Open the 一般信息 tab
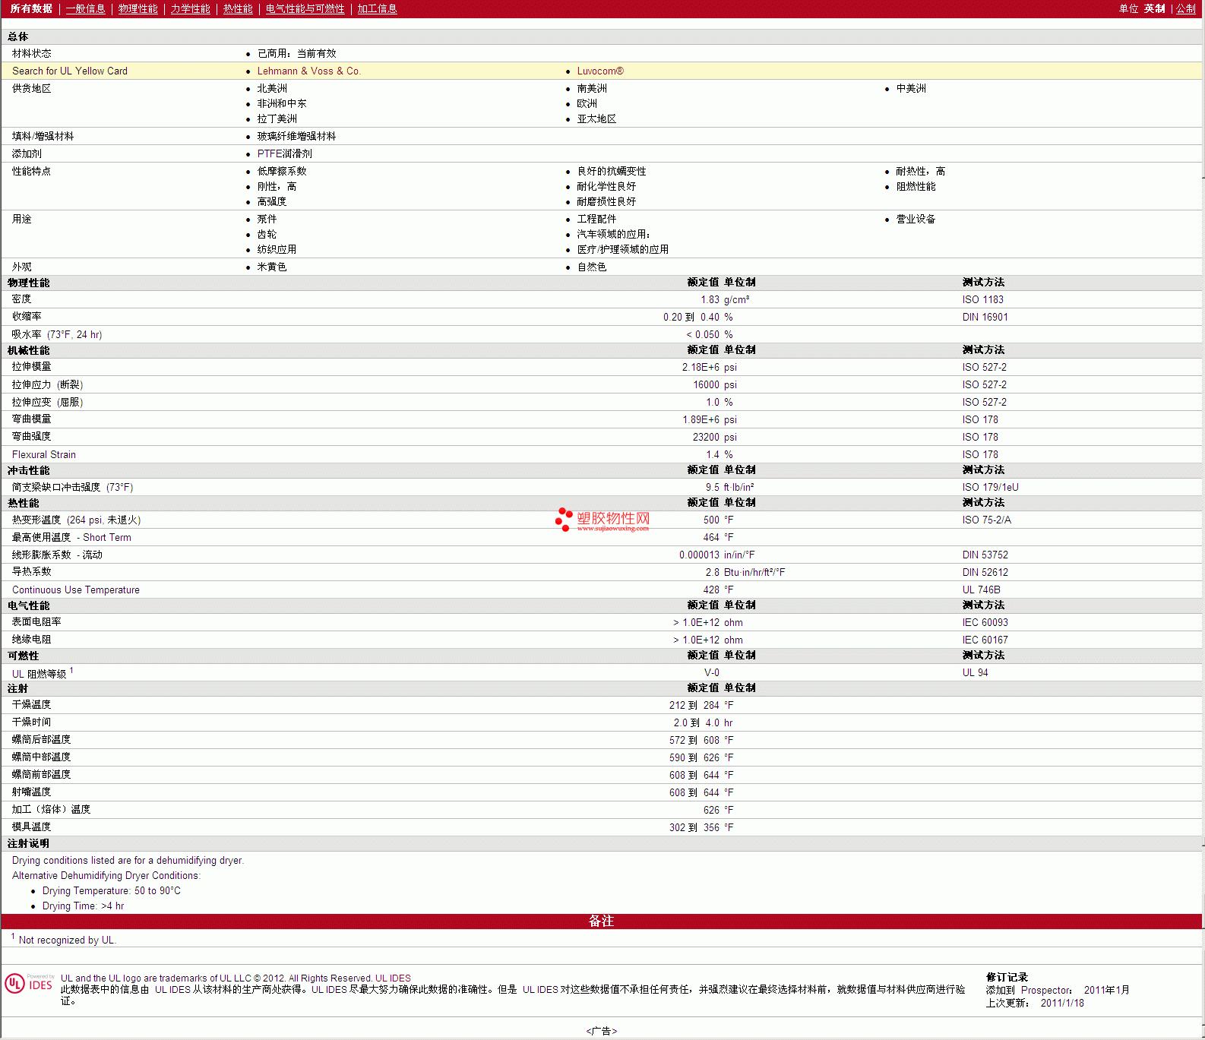Viewport: 1205px width, 1040px height. tap(85, 9)
